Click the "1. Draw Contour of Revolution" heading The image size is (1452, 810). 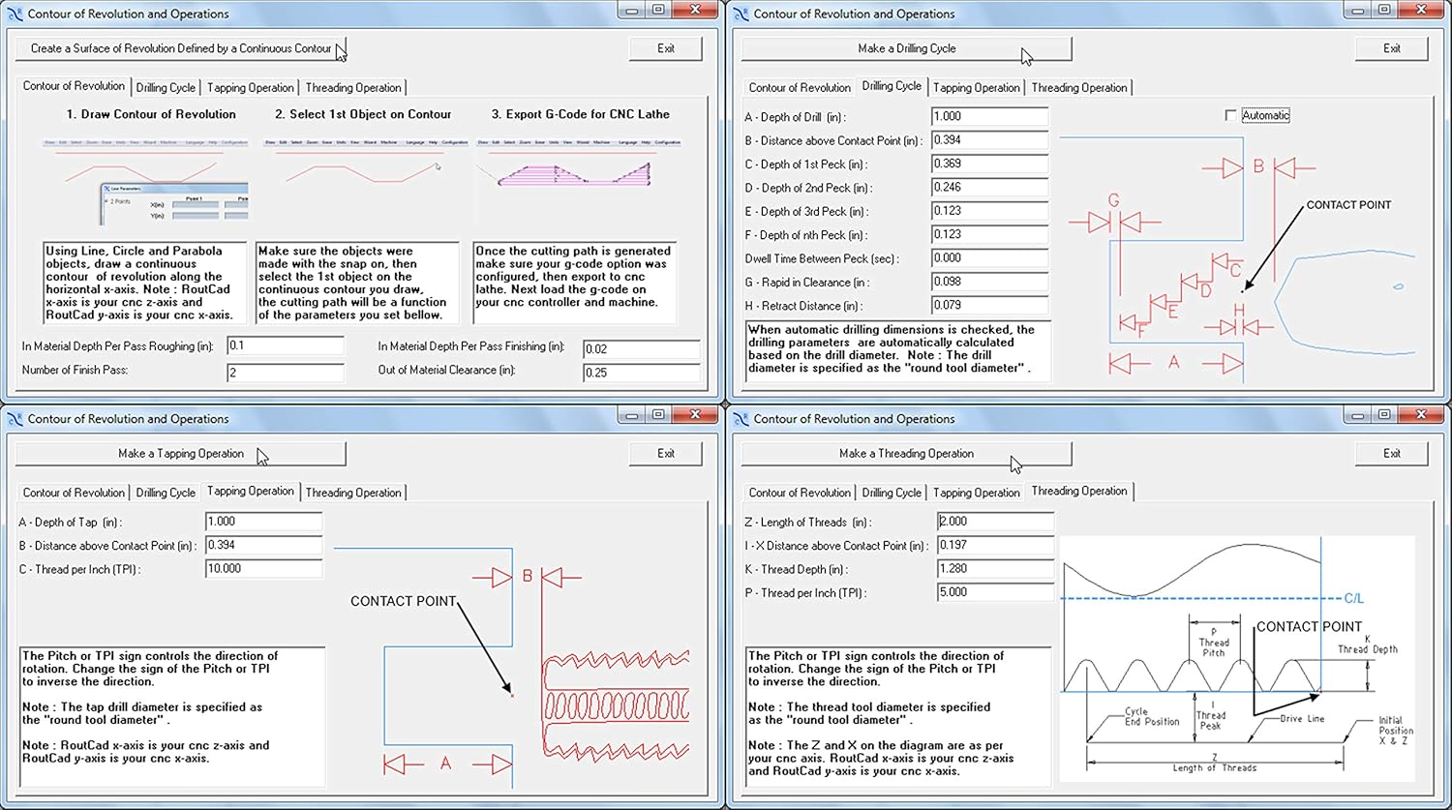click(x=151, y=114)
